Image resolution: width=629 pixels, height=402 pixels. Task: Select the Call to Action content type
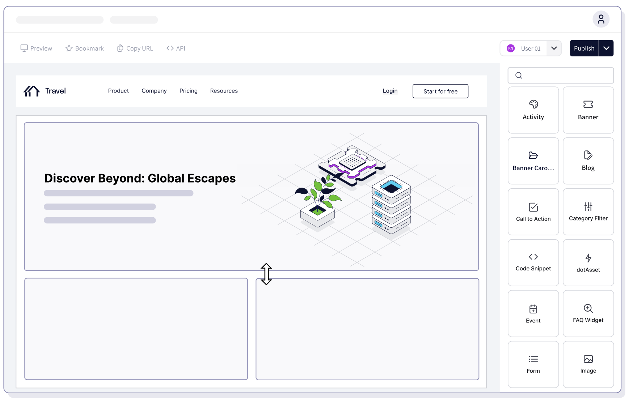533,212
